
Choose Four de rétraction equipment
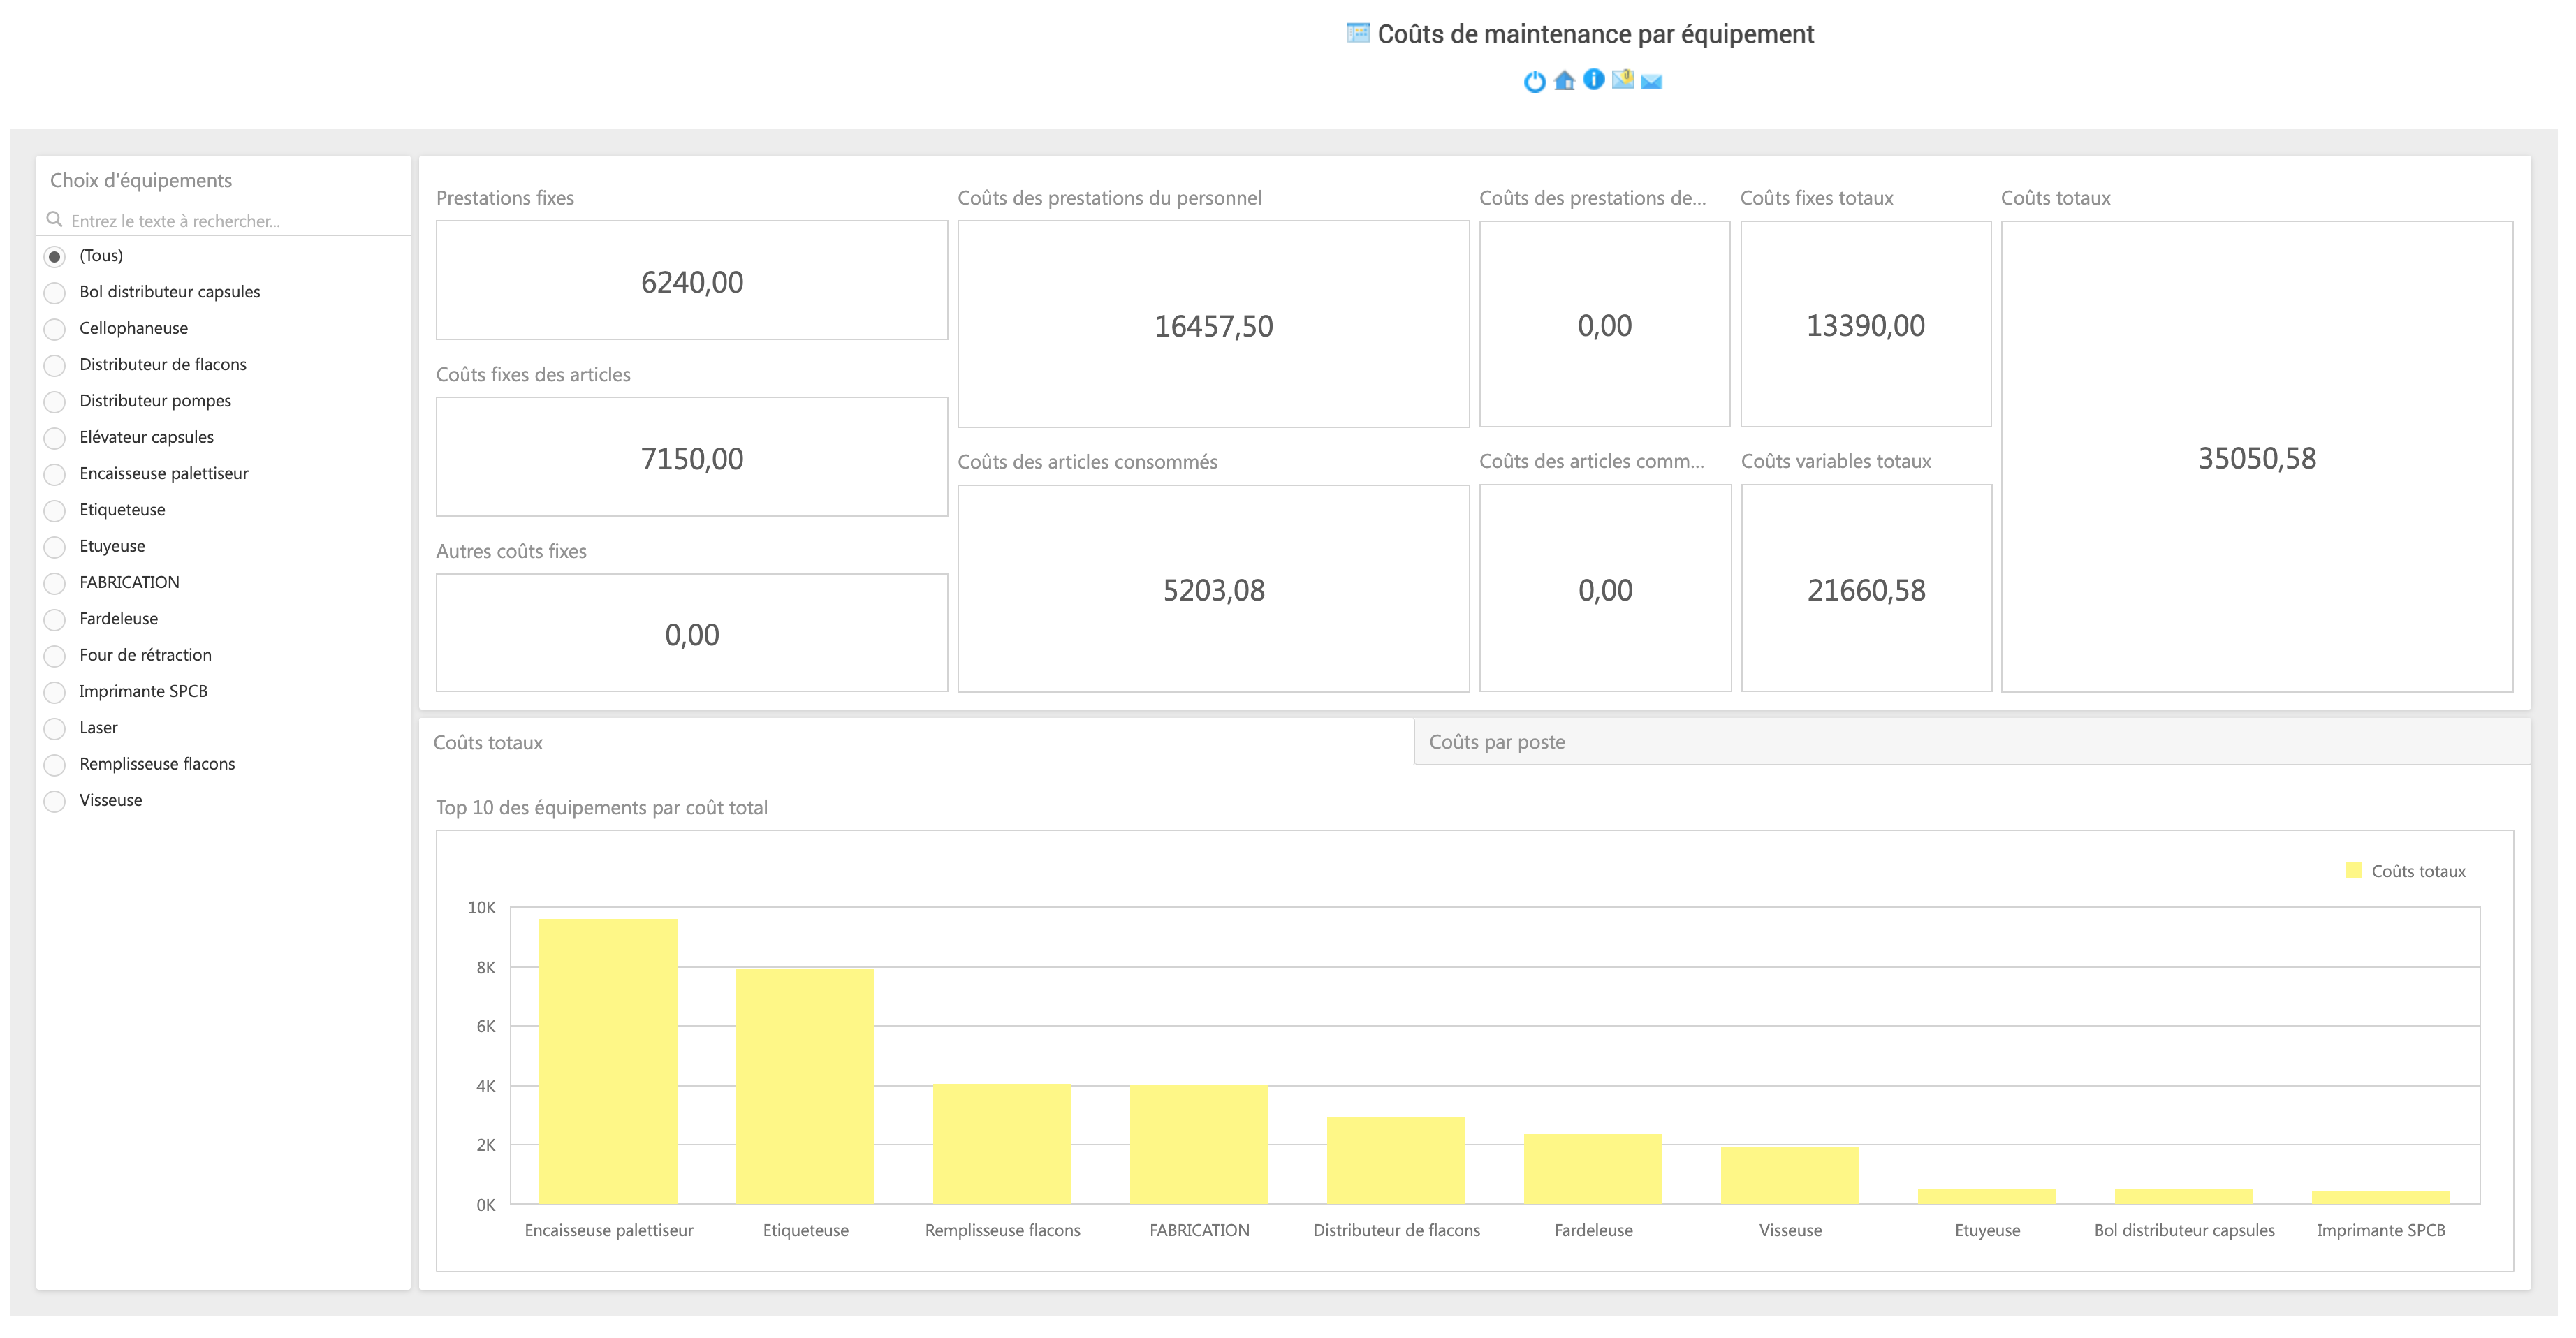point(55,656)
